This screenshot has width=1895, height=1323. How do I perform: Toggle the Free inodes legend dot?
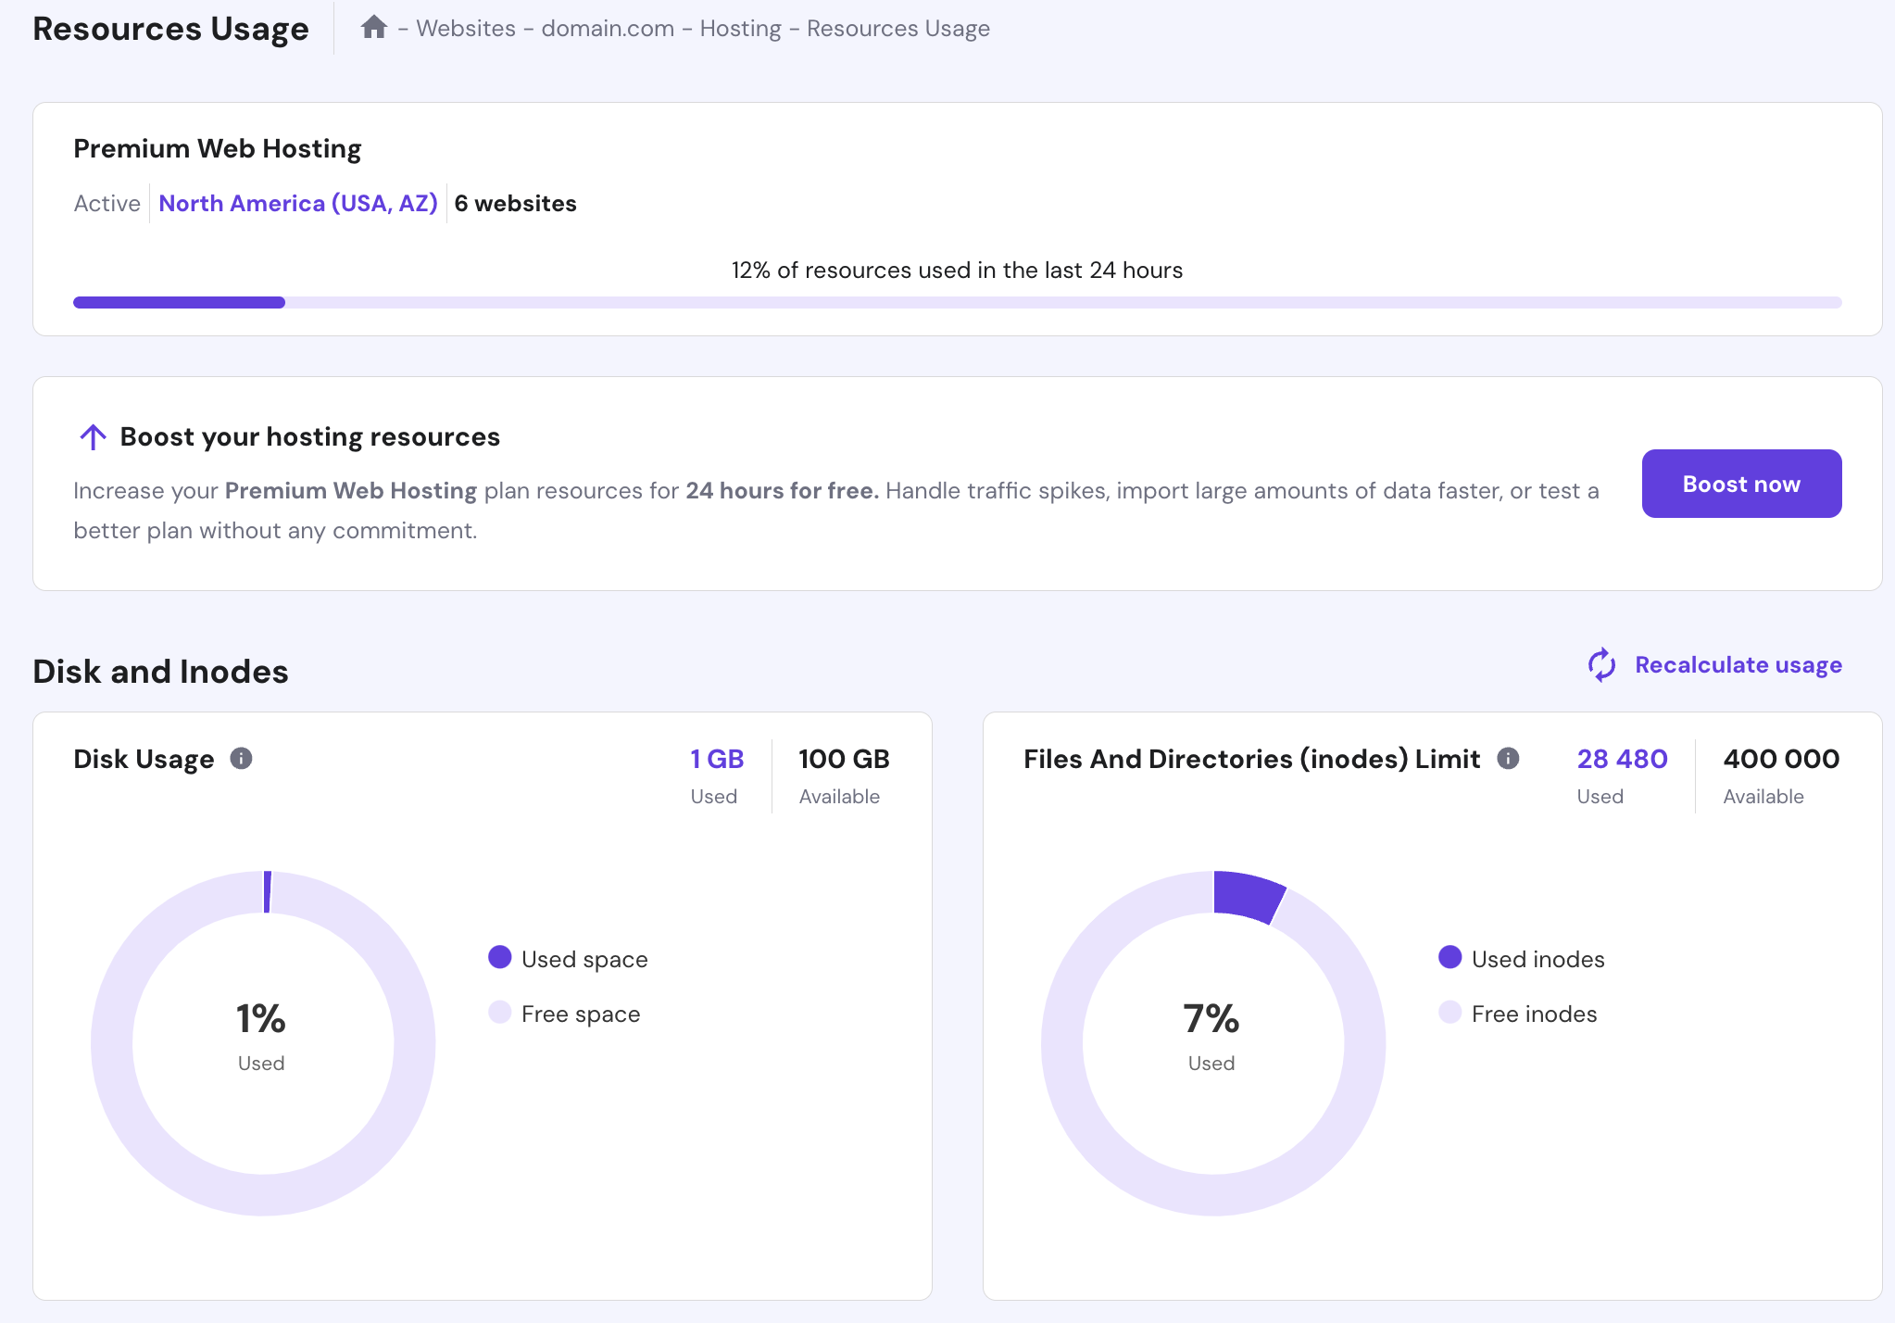point(1450,1013)
